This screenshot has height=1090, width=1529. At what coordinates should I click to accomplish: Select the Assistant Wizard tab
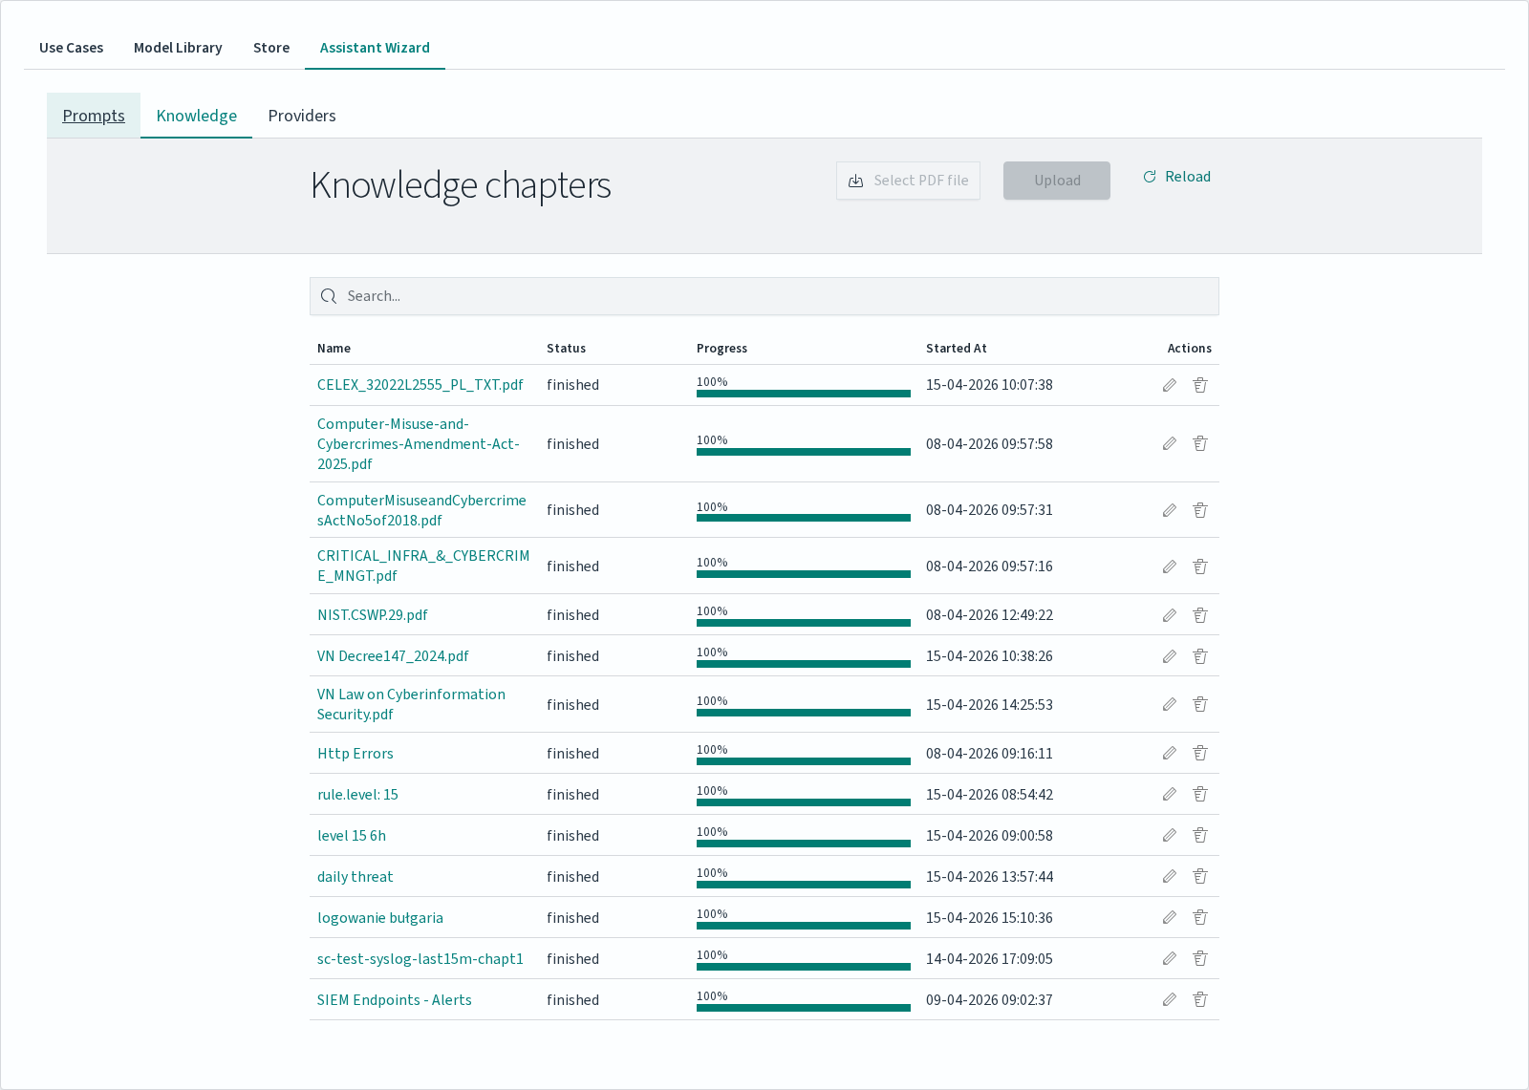[375, 48]
